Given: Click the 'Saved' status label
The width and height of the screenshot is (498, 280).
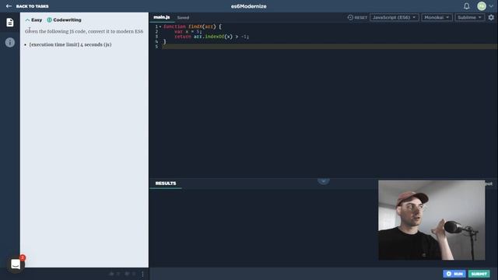Looking at the screenshot, I should pos(183,17).
